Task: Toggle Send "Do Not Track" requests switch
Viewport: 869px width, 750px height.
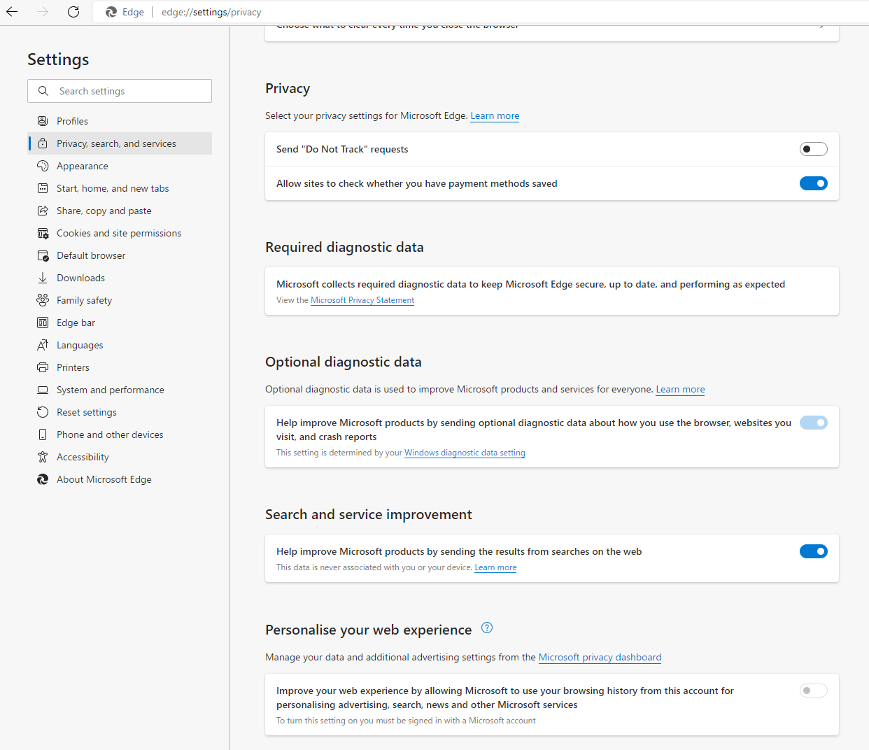Action: [x=814, y=149]
